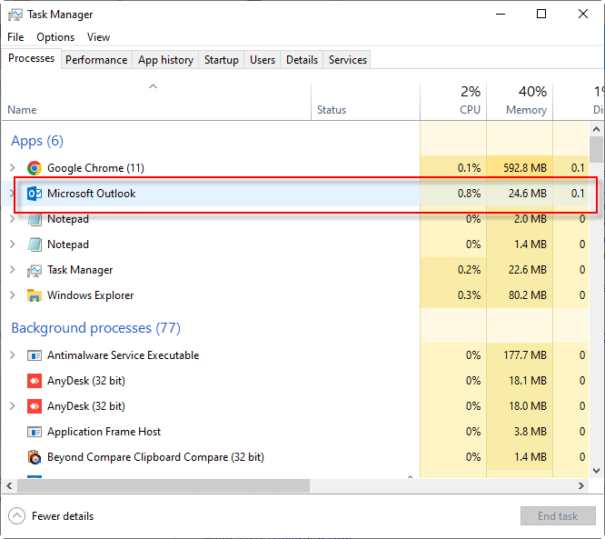This screenshot has height=539, width=605.
Task: Click Task Manager's 0.2% CPU value
Action: coord(469,270)
